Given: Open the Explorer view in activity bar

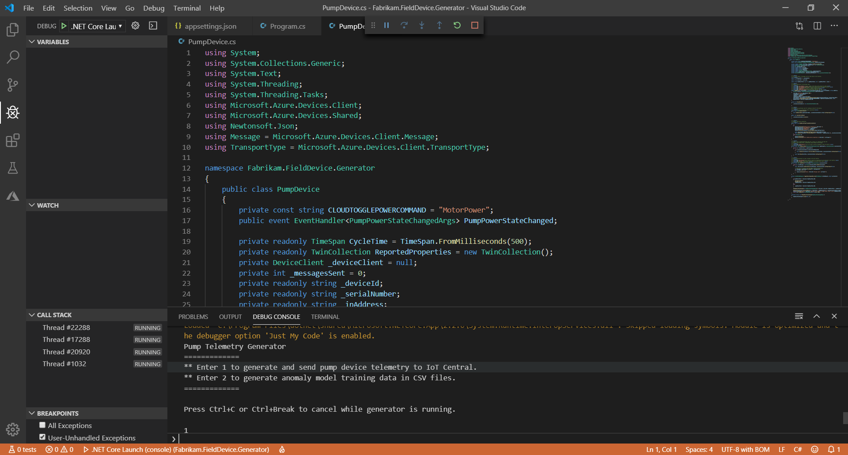Looking at the screenshot, I should pos(13,30).
